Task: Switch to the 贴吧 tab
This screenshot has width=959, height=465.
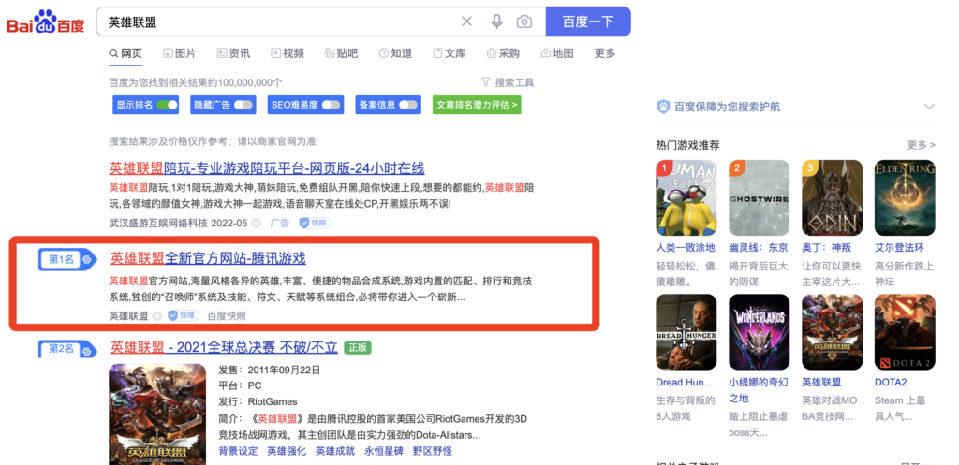Action: click(x=341, y=53)
